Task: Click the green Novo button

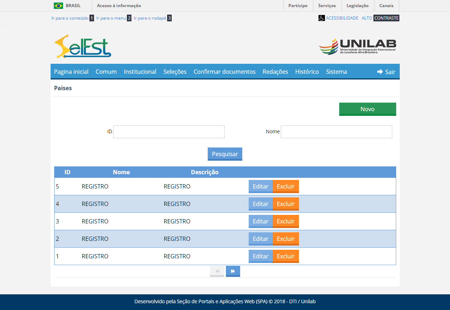Action: pyautogui.click(x=367, y=109)
